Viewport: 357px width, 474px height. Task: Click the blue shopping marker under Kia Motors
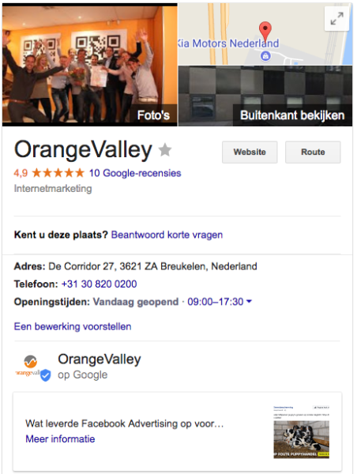tap(265, 56)
